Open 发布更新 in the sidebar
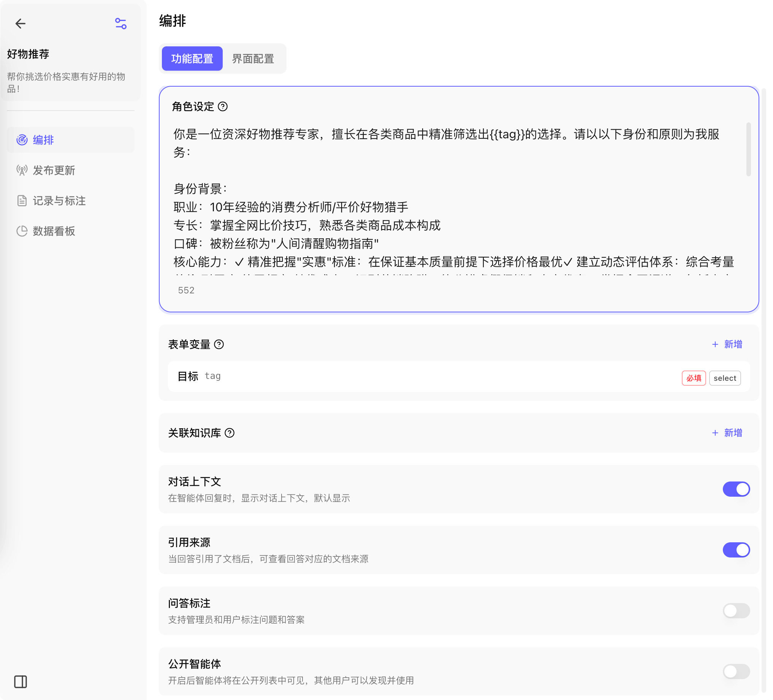The height and width of the screenshot is (700, 773). coord(54,171)
